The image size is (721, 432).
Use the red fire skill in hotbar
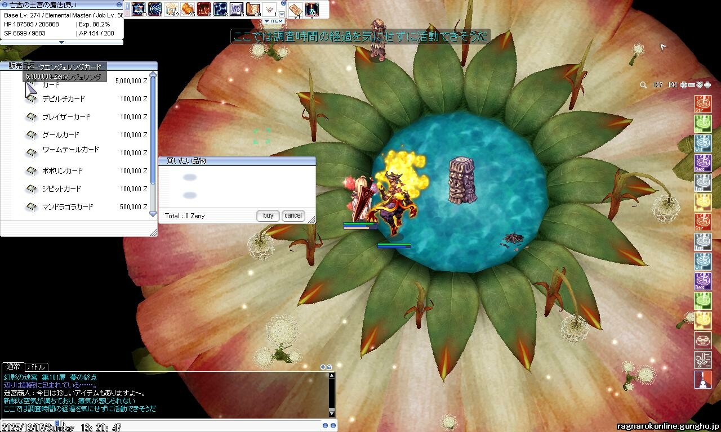tap(203, 9)
